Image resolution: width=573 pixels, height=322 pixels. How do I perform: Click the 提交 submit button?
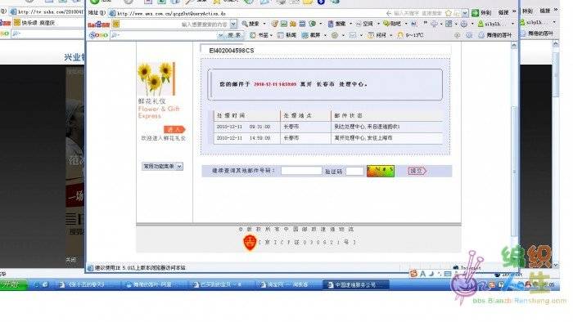pyautogui.click(x=417, y=171)
